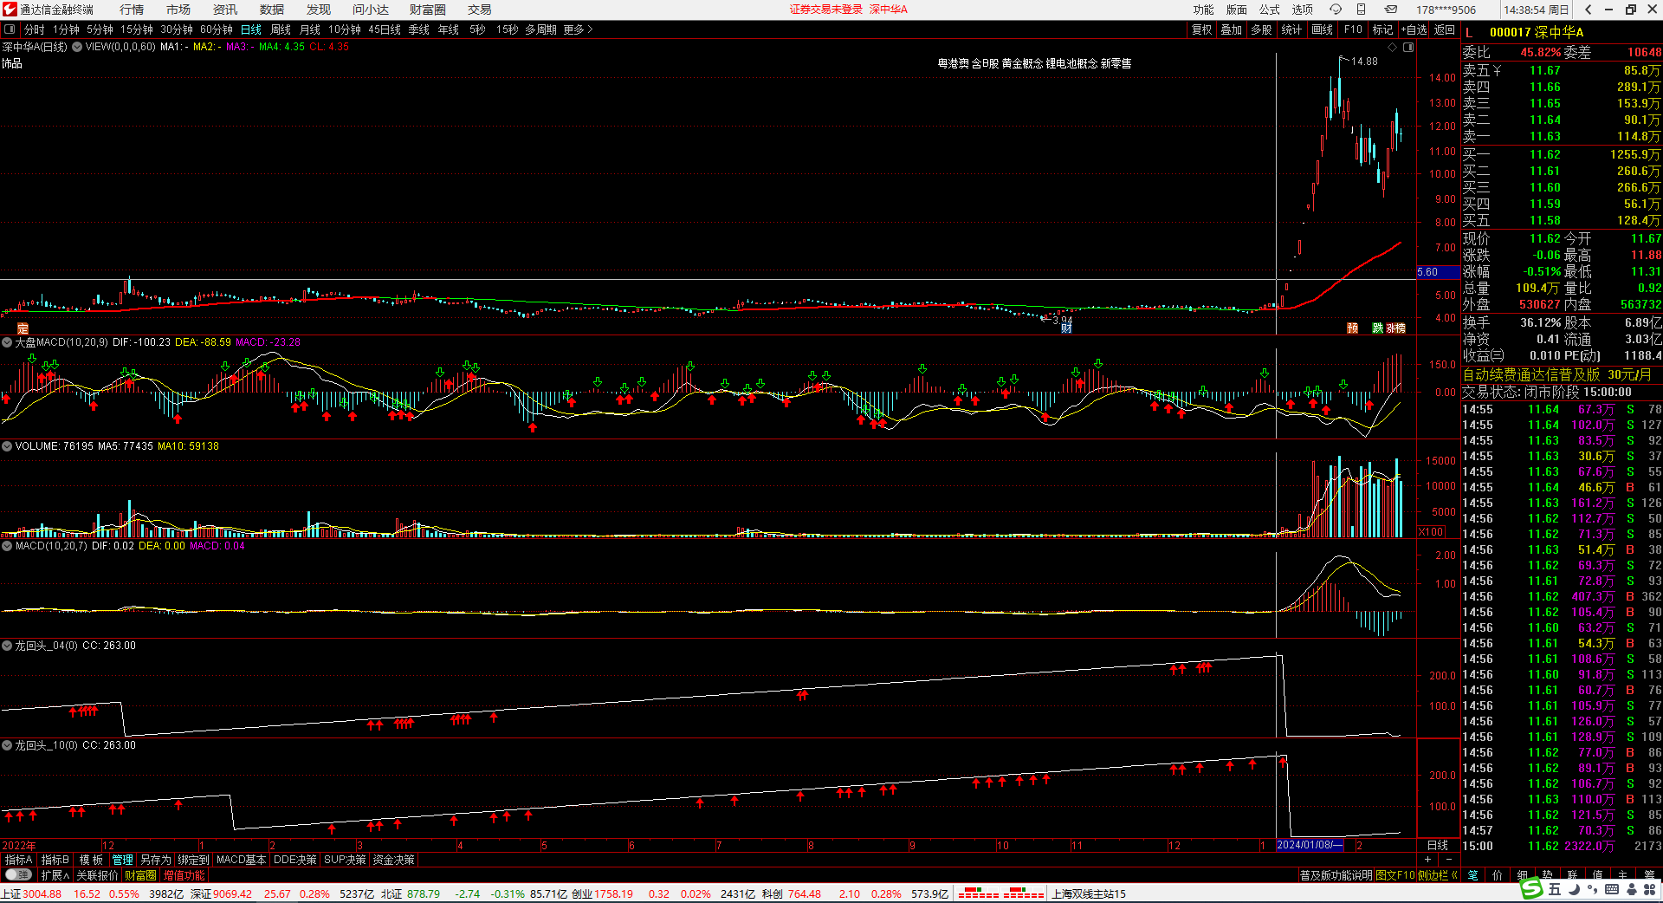Expand the 深中华A(日线) VIEW indicator menu
This screenshot has width=1663, height=903.
coord(77,47)
